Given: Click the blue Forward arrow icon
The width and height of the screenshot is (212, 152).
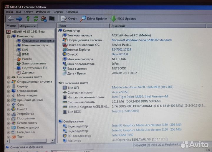Looking at the screenshot, I should point(19,19).
